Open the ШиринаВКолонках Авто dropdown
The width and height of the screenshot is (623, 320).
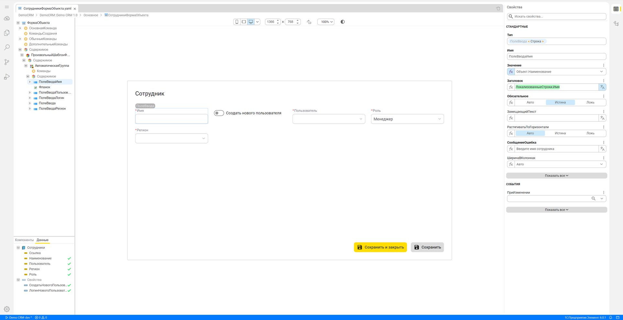[560, 164]
